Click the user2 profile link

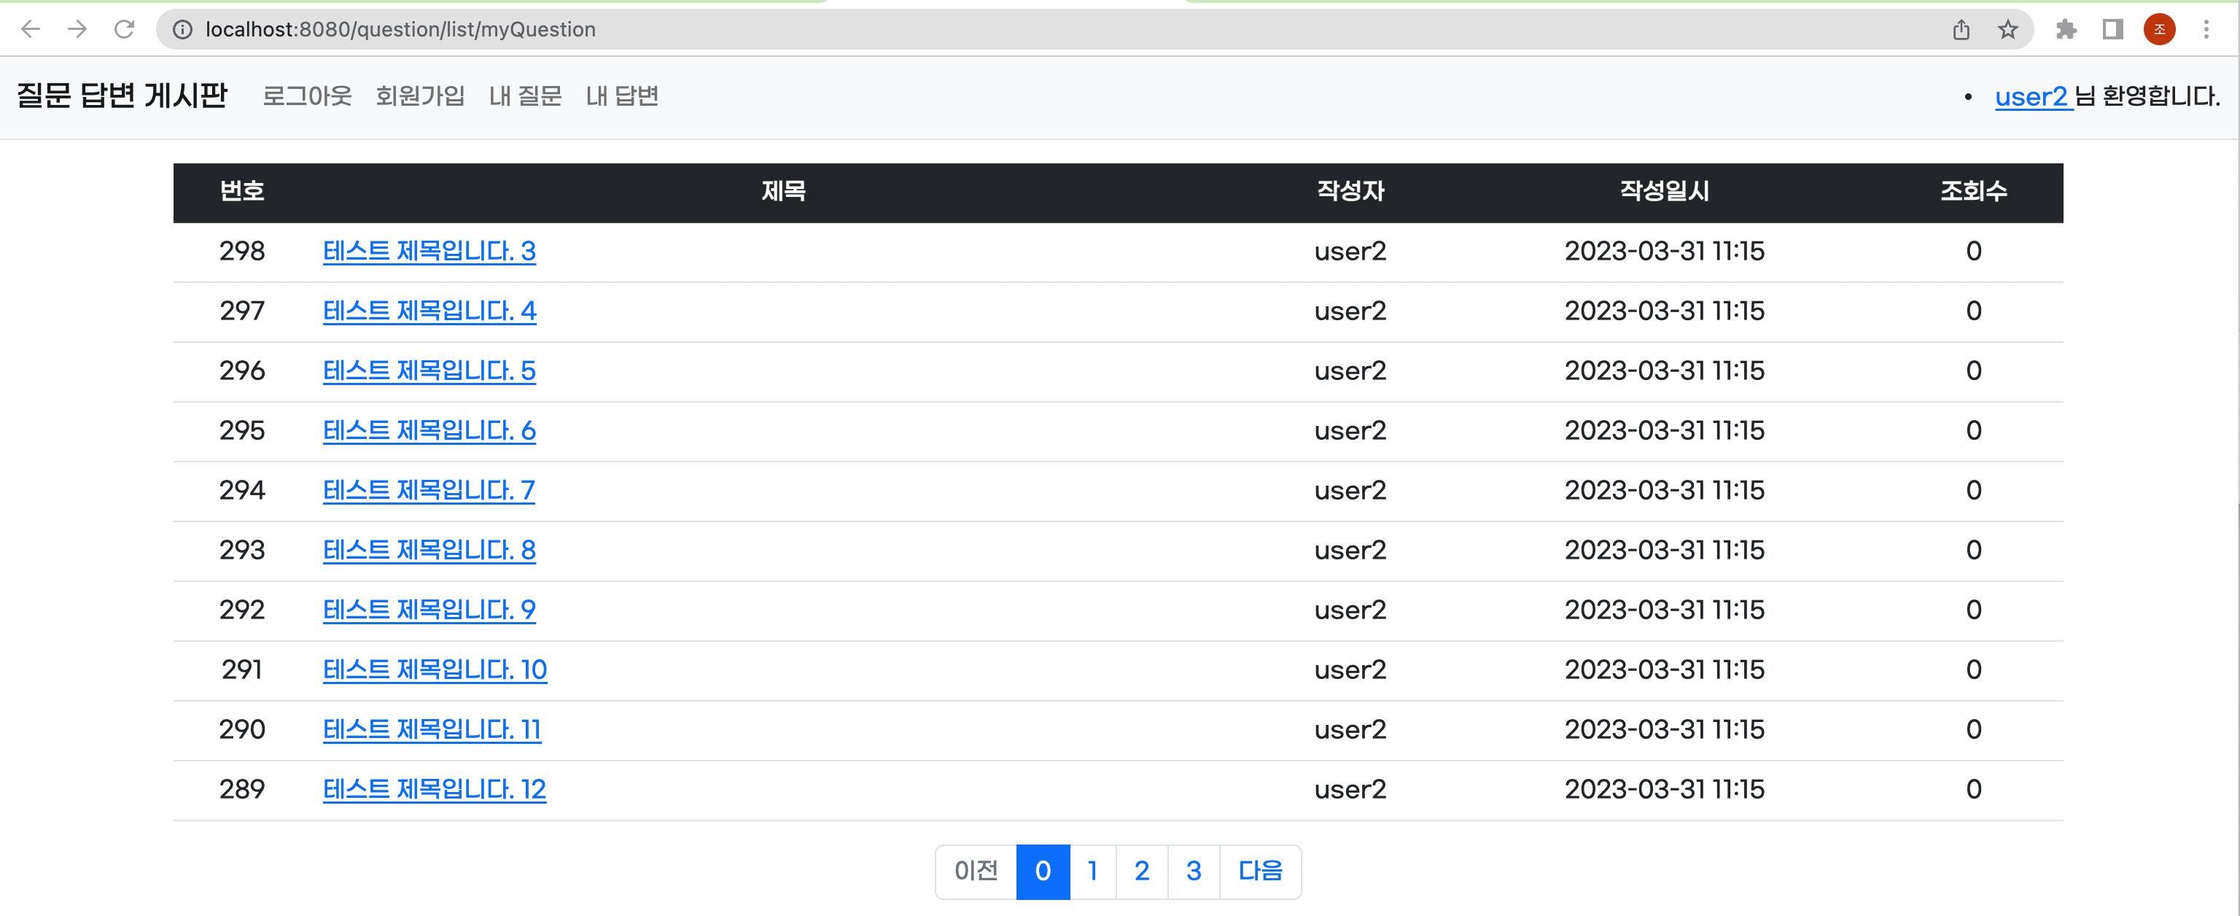2031,96
